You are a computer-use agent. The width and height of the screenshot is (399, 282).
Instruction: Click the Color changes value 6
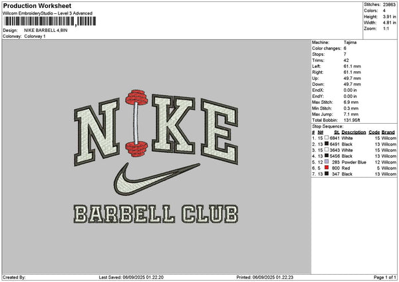click(x=345, y=49)
